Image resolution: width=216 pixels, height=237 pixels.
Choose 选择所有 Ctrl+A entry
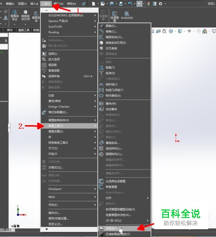69,76
